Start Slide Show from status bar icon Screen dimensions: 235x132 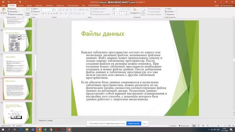tap(208, 126)
